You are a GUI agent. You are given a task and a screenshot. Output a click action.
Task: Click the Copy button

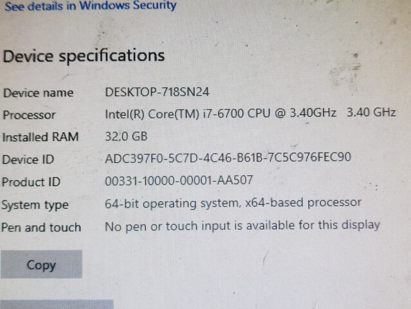pos(41,265)
